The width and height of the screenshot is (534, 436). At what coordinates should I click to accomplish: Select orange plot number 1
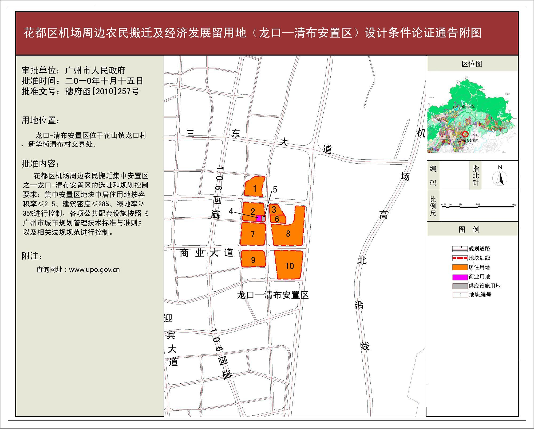(x=255, y=188)
